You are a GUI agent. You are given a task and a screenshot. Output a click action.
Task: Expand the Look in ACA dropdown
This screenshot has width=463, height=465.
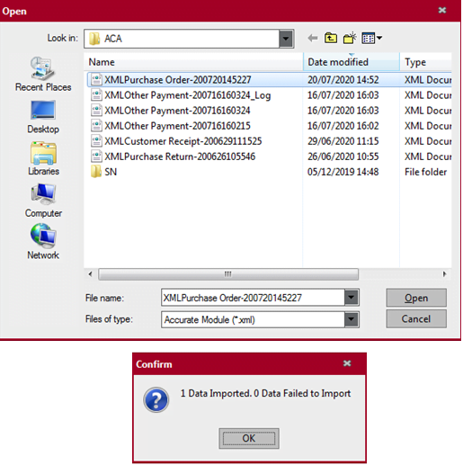point(286,39)
